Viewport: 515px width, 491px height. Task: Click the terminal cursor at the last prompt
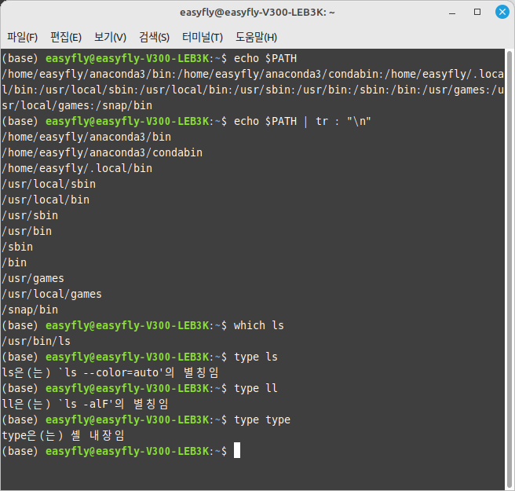[237, 451]
